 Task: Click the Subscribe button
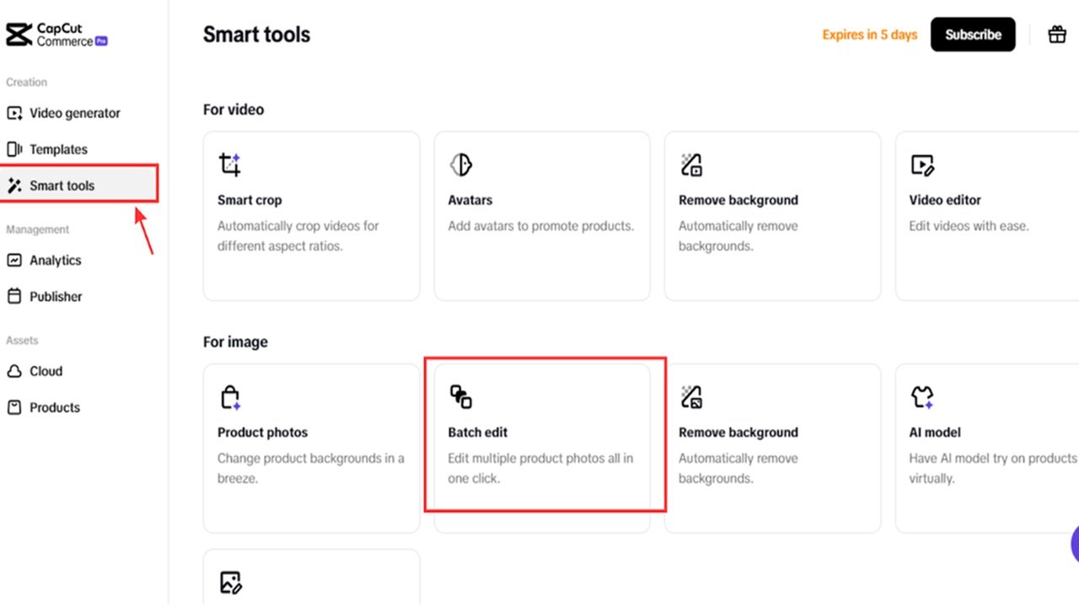(973, 35)
